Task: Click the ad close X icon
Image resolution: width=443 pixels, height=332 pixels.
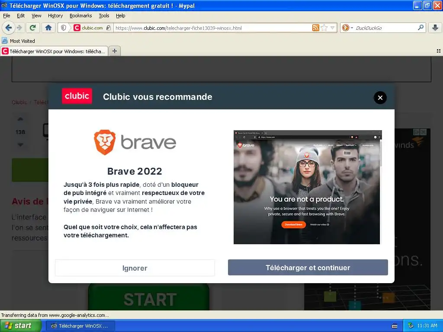Action: 423,132
